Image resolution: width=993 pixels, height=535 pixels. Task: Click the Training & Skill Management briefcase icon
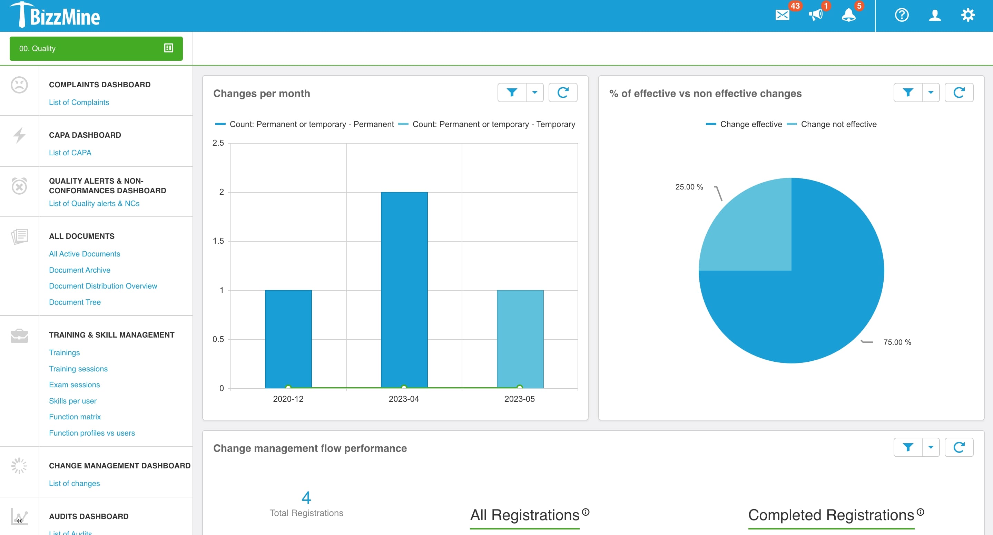[19, 335]
